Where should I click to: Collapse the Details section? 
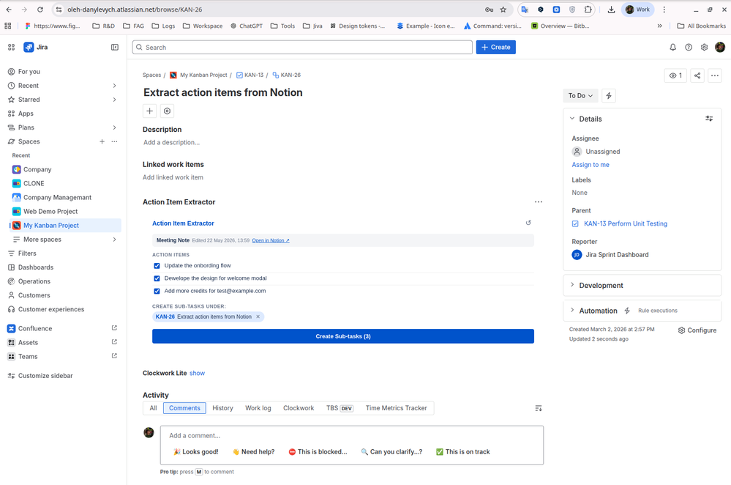click(x=572, y=119)
